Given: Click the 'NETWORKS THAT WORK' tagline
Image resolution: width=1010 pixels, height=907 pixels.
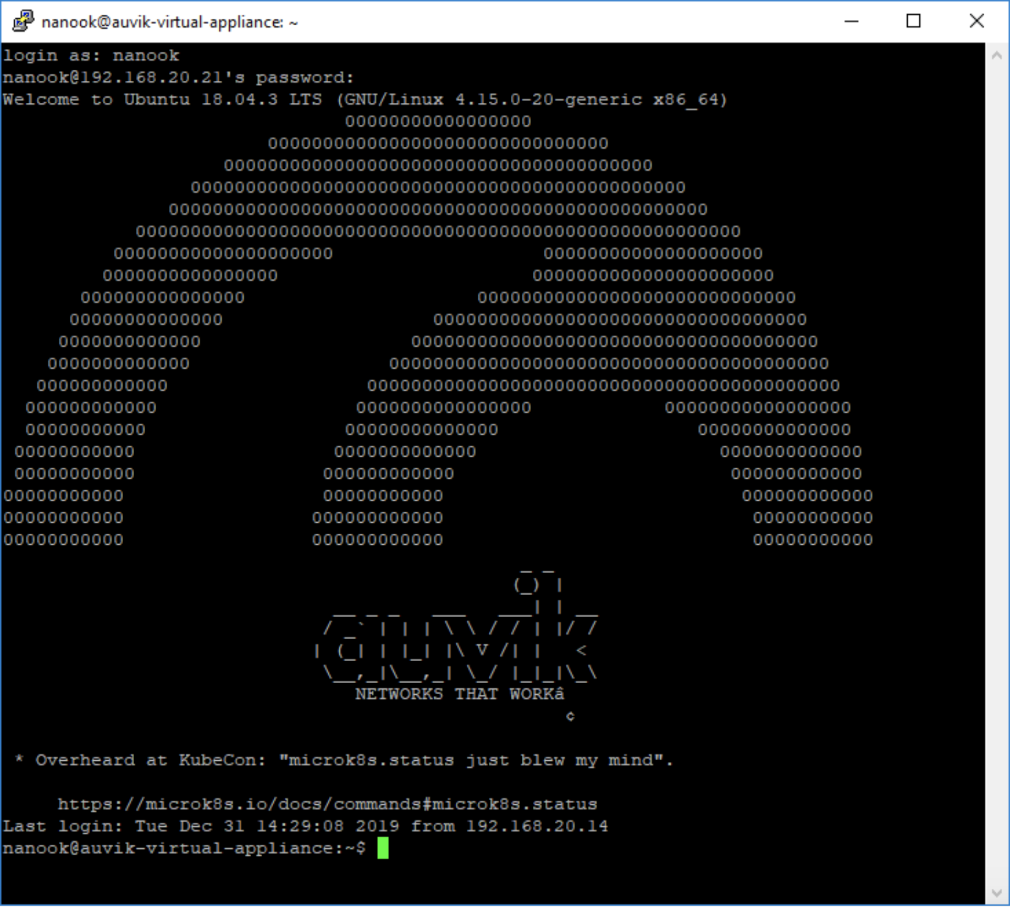Looking at the screenshot, I should pos(460,694).
